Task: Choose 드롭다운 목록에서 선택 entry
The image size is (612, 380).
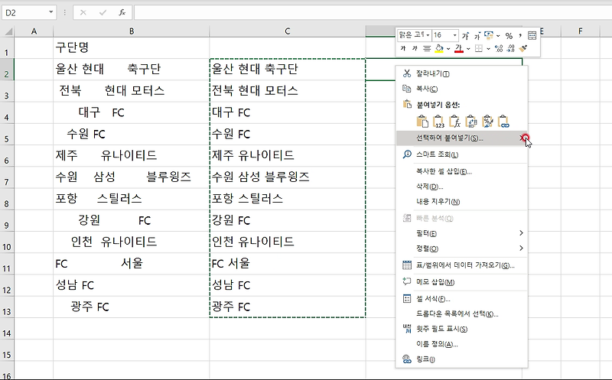Action: point(461,313)
